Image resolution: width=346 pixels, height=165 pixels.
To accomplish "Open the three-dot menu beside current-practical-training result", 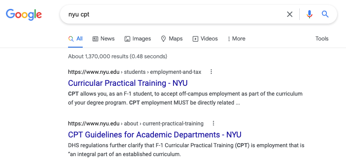I will click(x=213, y=123).
